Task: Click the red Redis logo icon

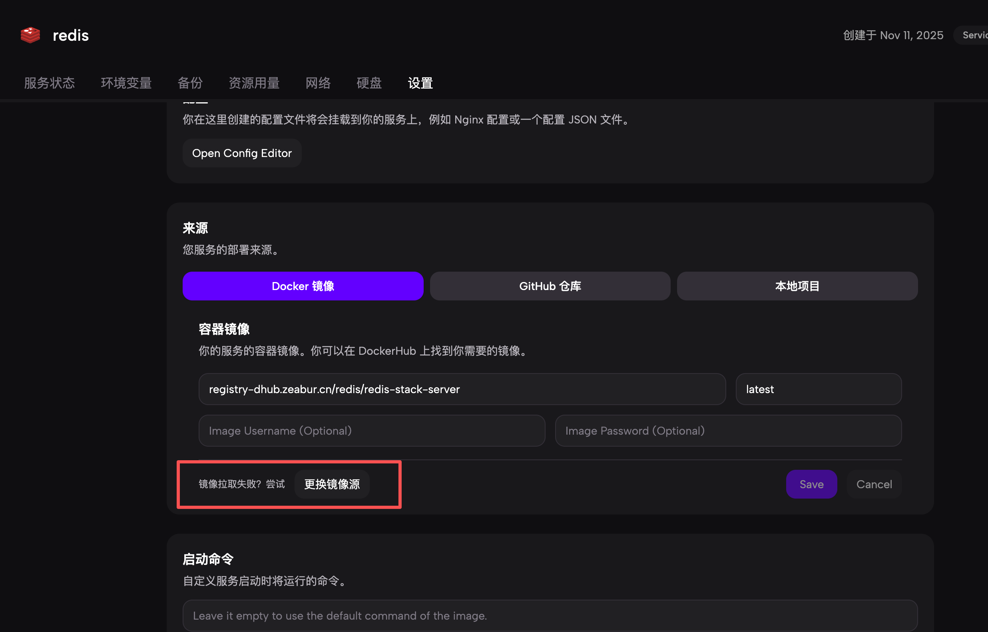Action: [30, 35]
